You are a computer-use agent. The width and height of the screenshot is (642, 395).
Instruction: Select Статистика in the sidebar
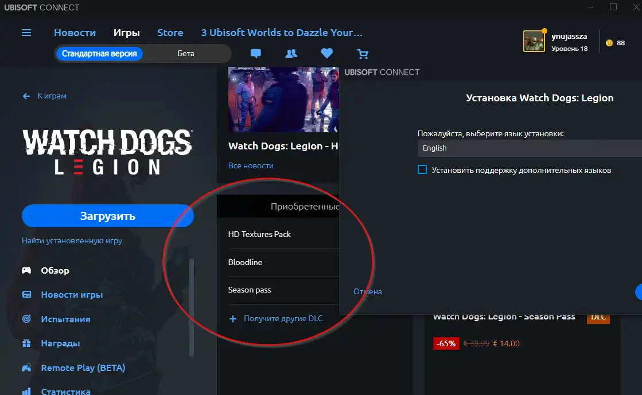click(65, 391)
